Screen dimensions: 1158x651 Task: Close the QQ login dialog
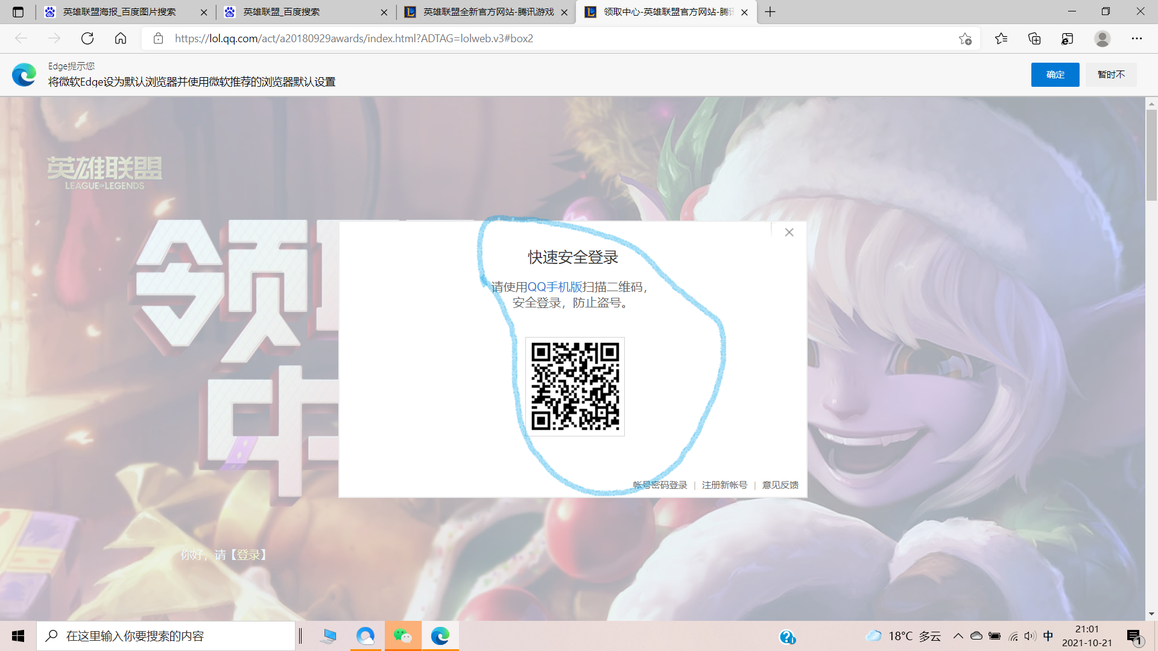(x=789, y=232)
